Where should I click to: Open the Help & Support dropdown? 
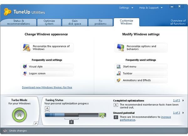[x=151, y=8]
